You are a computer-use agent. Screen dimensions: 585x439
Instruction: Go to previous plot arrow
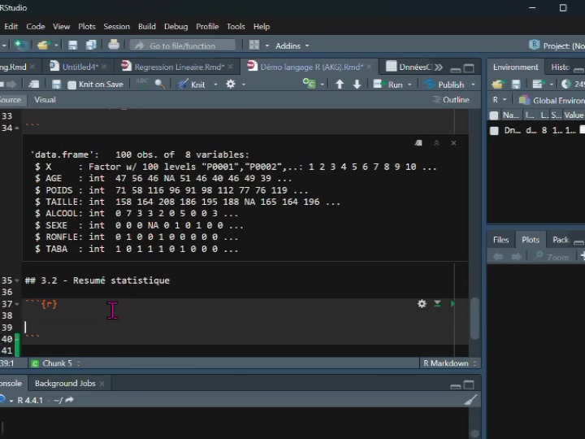(498, 257)
